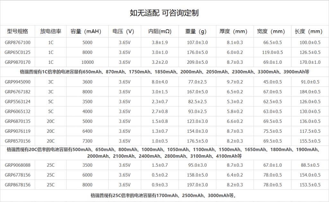Click model number GRP8767100

(18, 42)
